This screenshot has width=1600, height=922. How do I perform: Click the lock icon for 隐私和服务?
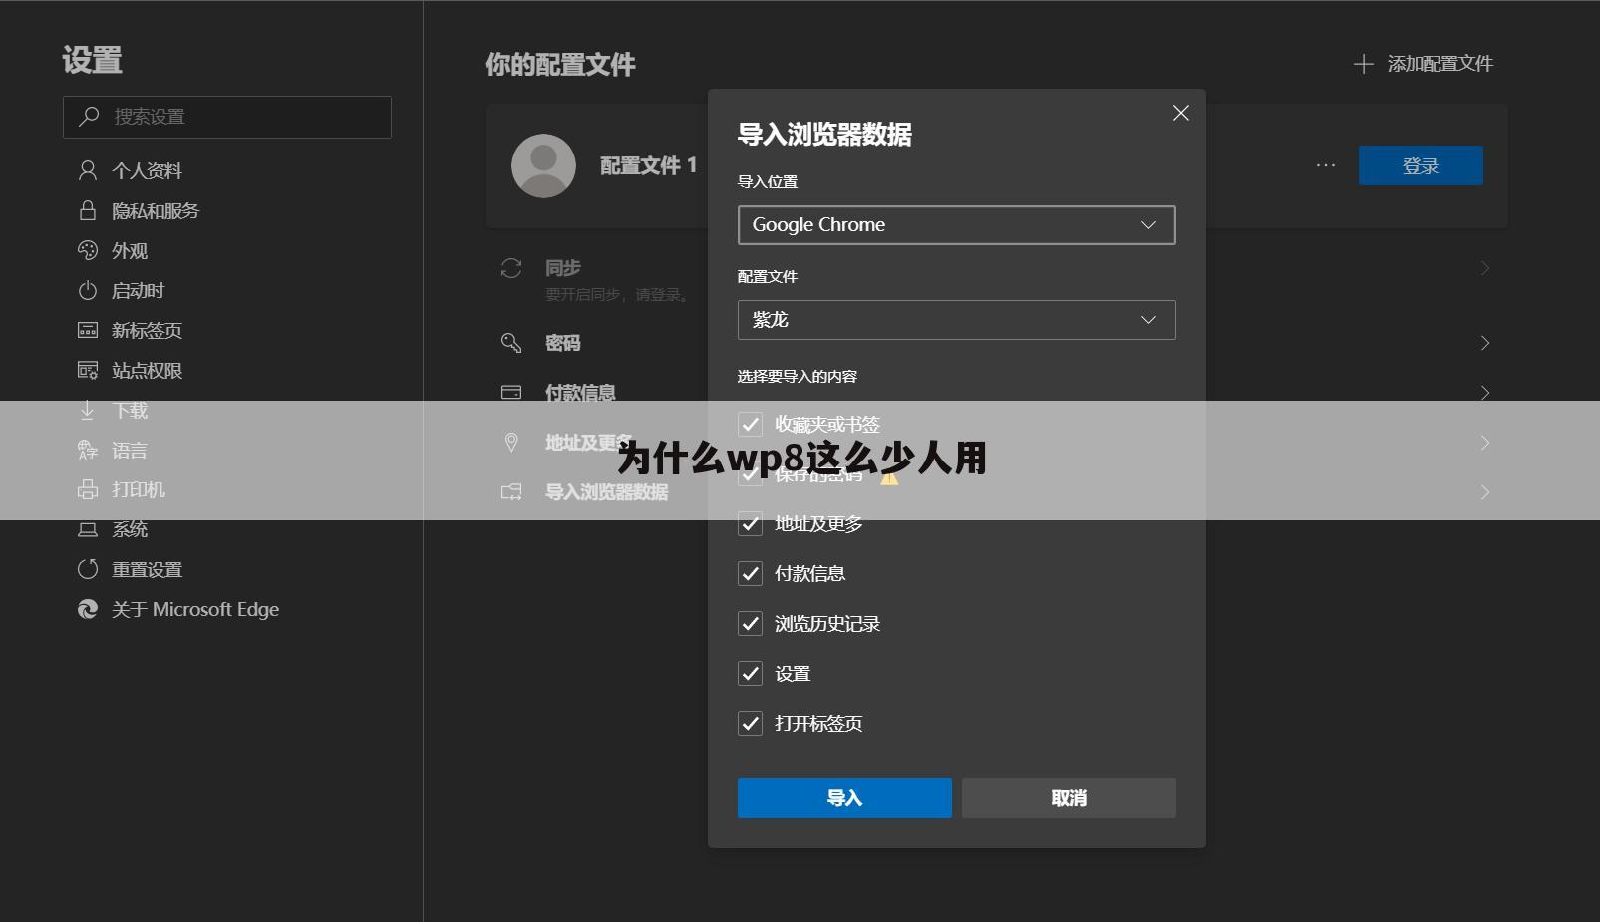(x=88, y=210)
